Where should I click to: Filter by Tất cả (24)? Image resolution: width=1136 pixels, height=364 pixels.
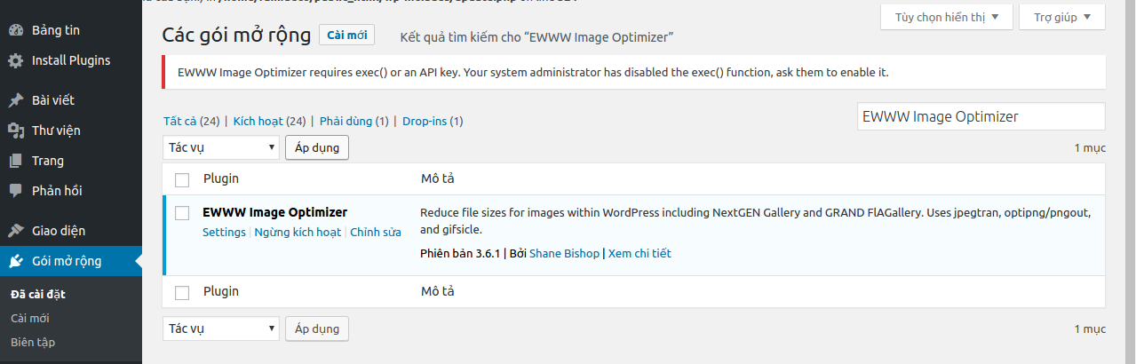click(x=191, y=121)
